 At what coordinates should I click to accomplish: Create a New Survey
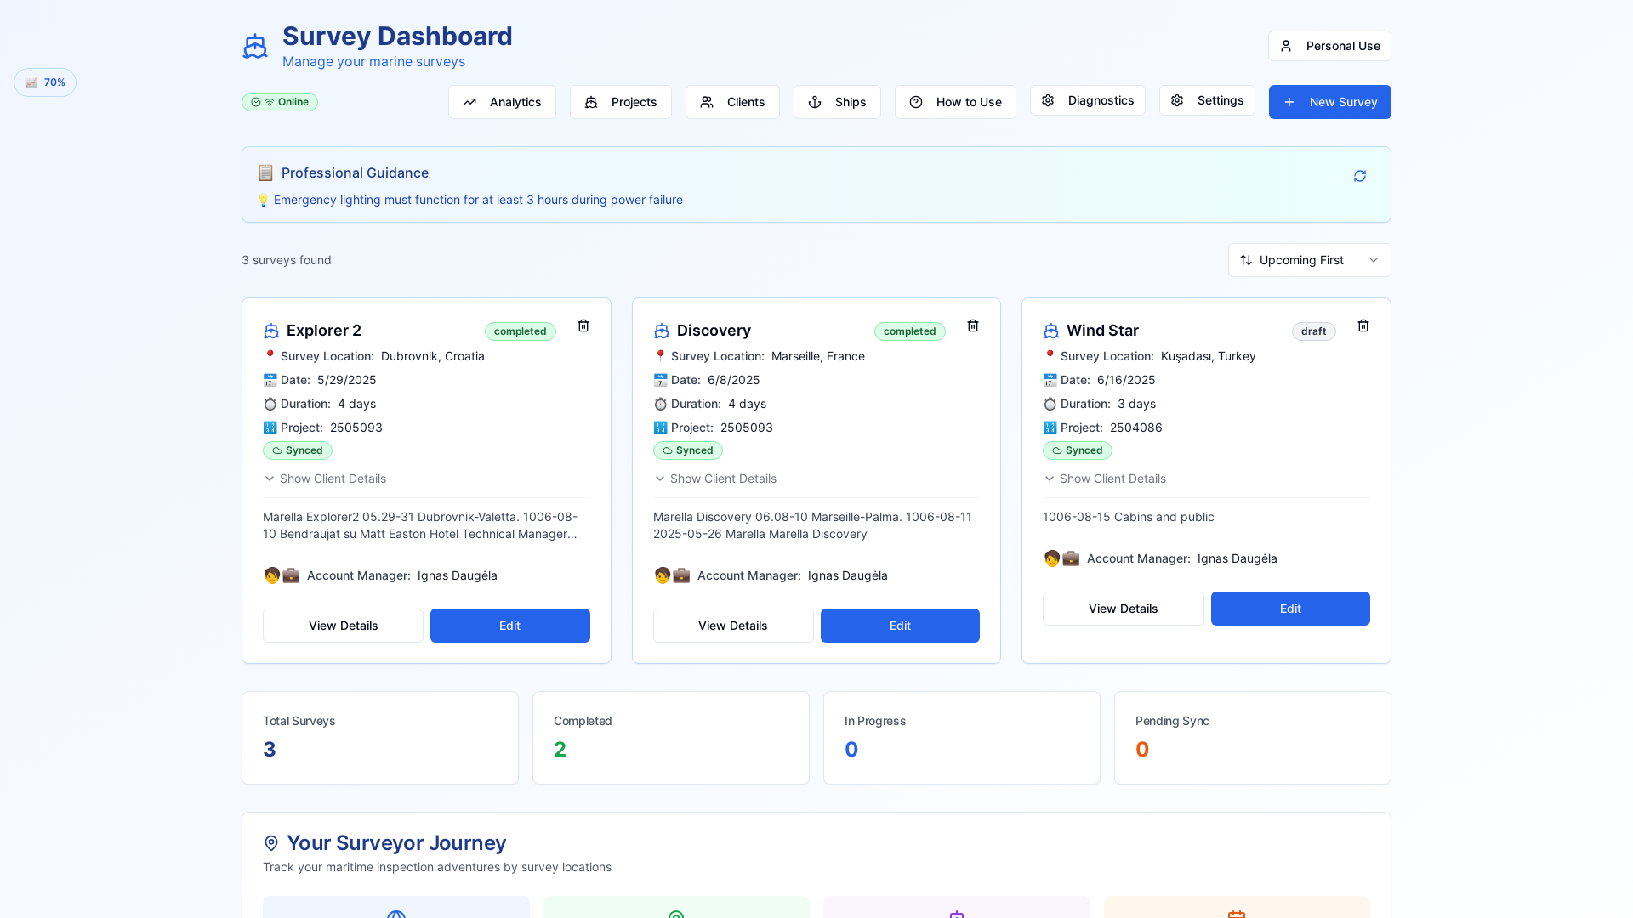point(1330,102)
